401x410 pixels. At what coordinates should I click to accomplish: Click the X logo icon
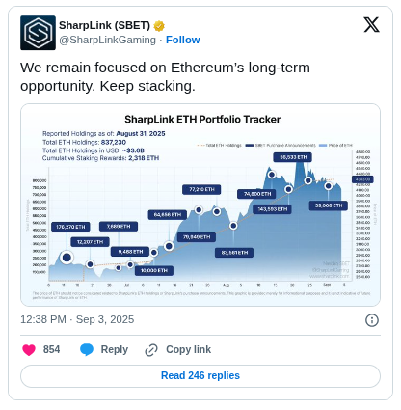click(x=371, y=25)
